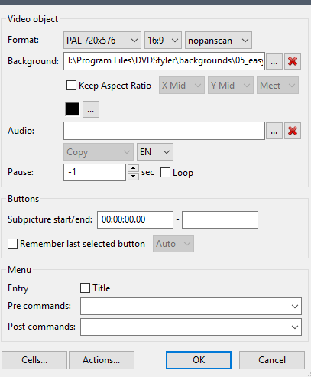Clear the Audio file with red X
The height and width of the screenshot is (377, 311).
click(293, 131)
